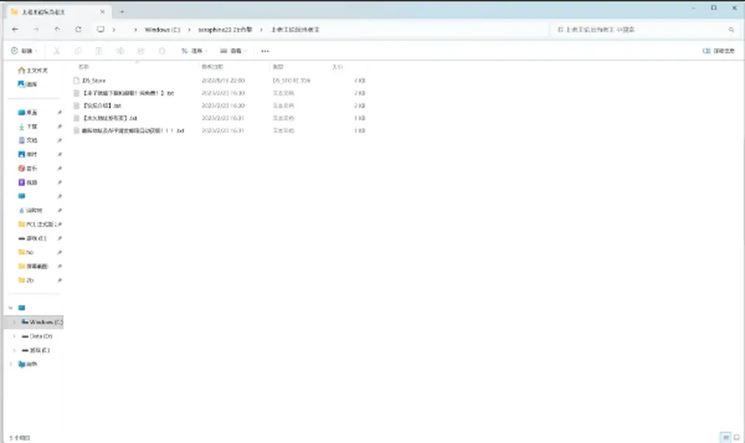Click seraphine23 breadcrumb in address bar
The height and width of the screenshot is (443, 745).
pos(225,29)
